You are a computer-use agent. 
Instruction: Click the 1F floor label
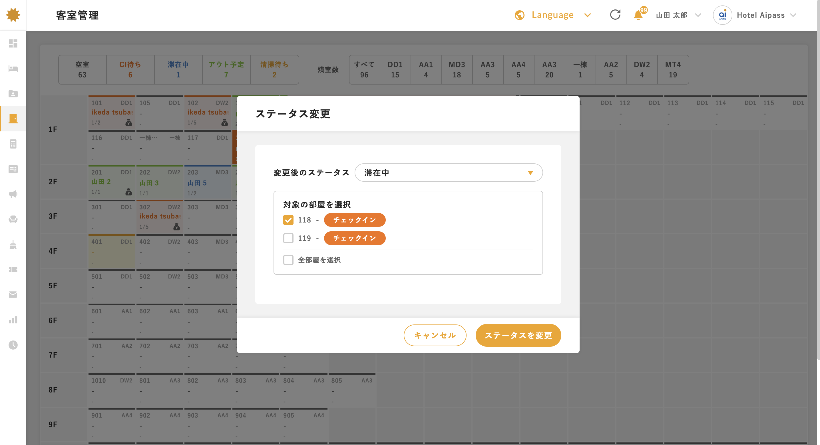tap(53, 129)
